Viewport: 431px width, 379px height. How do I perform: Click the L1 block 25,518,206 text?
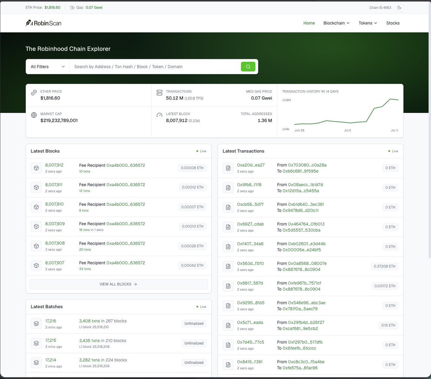pos(94,366)
